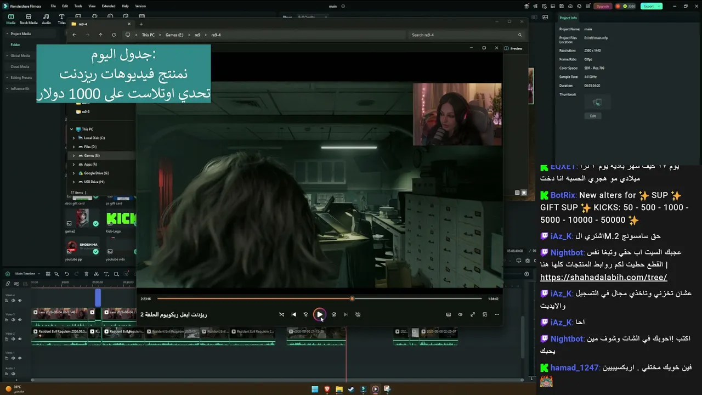Expand the Editing Presets section
This screenshot has width=702, height=395.
(x=7, y=77)
